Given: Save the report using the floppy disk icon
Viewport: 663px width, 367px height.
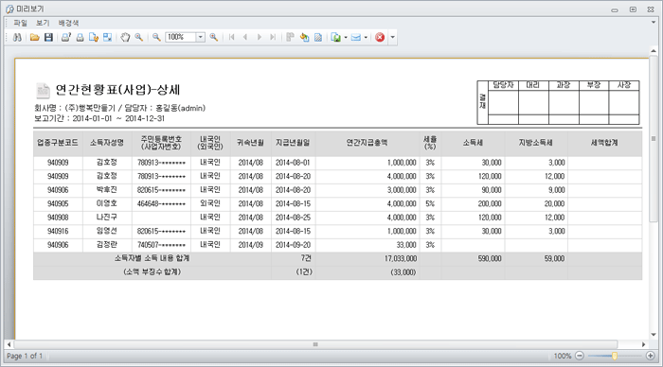Looking at the screenshot, I should click(x=48, y=37).
